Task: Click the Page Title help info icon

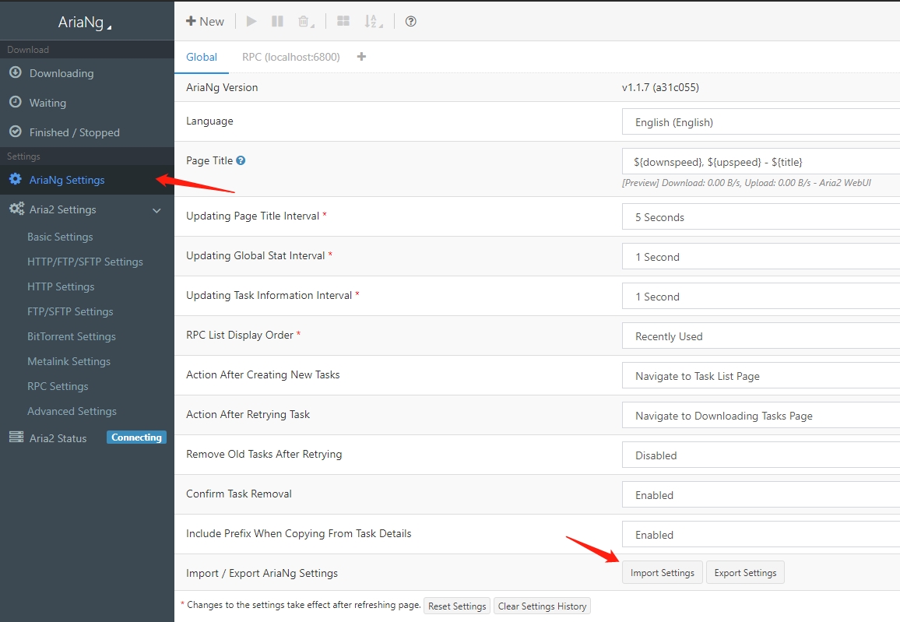Action: (241, 160)
